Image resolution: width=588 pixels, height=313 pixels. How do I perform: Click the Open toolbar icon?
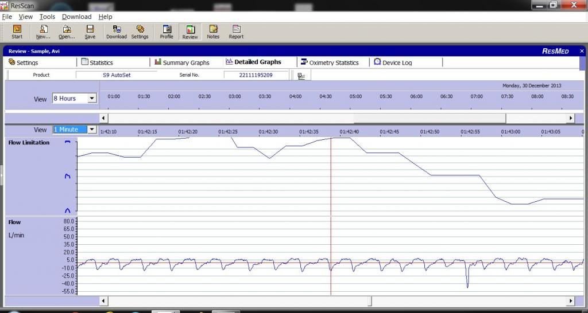click(67, 32)
